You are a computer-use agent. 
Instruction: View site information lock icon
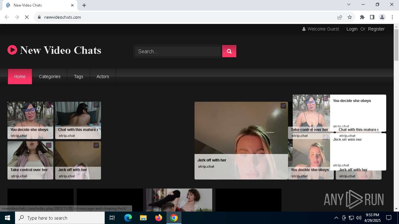39,17
